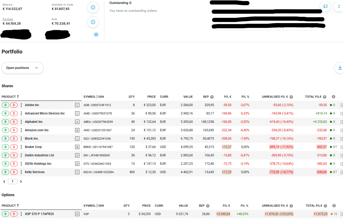343x220 pixels.
Task: Click category D badge for Daikin Industries Ltd
Action: tap(77, 156)
